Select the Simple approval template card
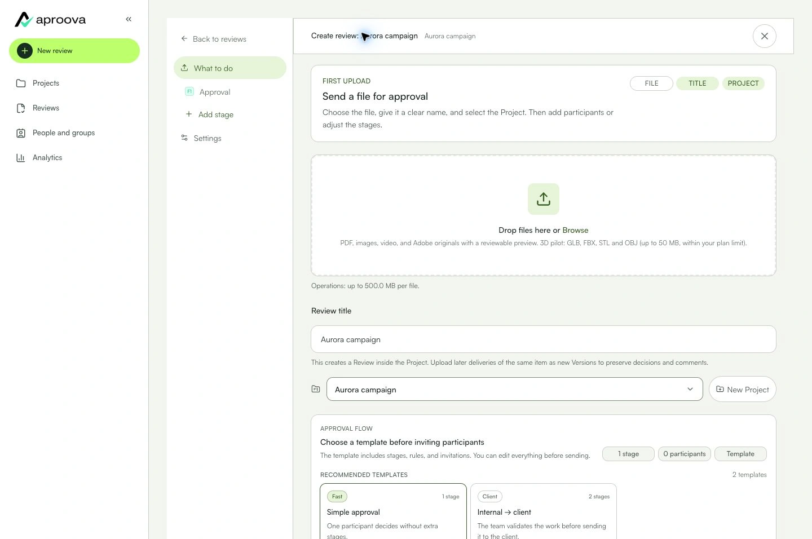Viewport: 812px width, 539px height. [x=393, y=511]
